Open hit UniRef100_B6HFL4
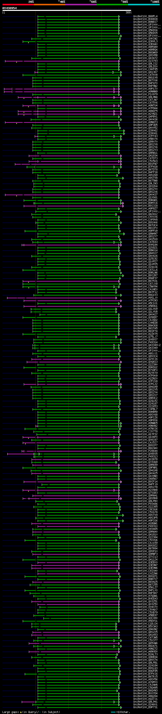162x714 pixels. (145, 16)
